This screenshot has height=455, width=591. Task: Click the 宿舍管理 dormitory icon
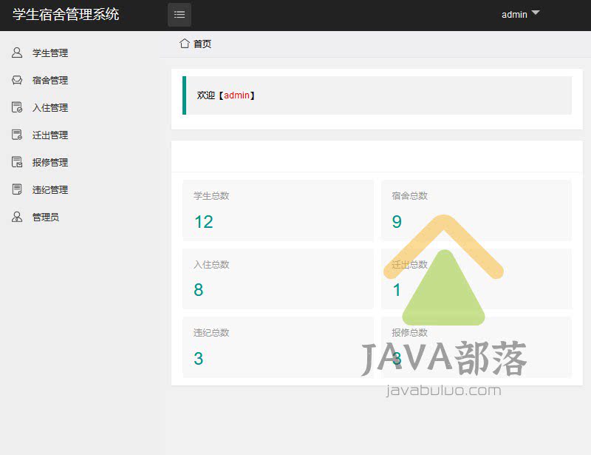click(16, 80)
